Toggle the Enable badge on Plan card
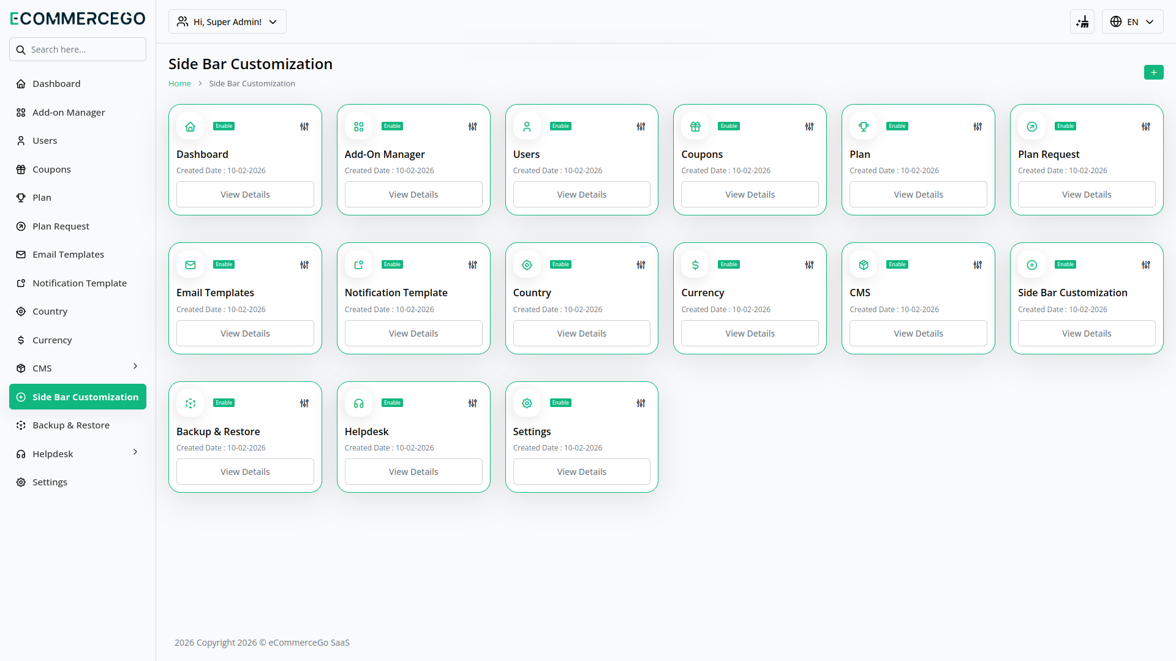The image size is (1176, 661). pos(897,126)
